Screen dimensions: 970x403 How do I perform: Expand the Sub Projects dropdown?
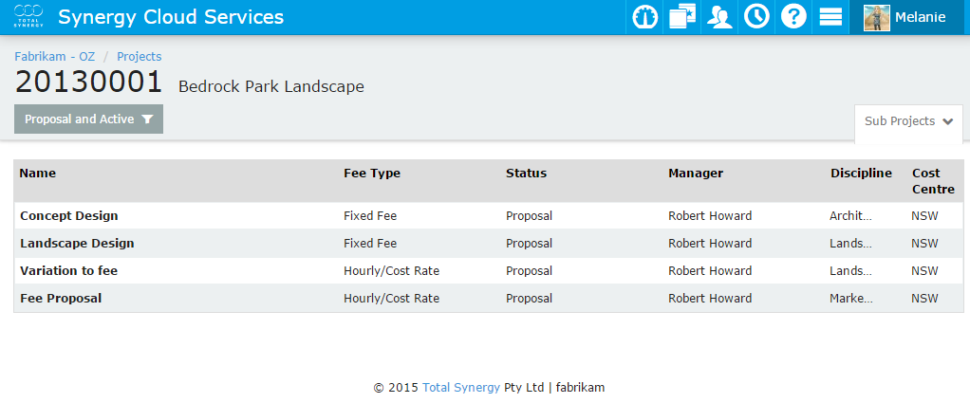(908, 121)
